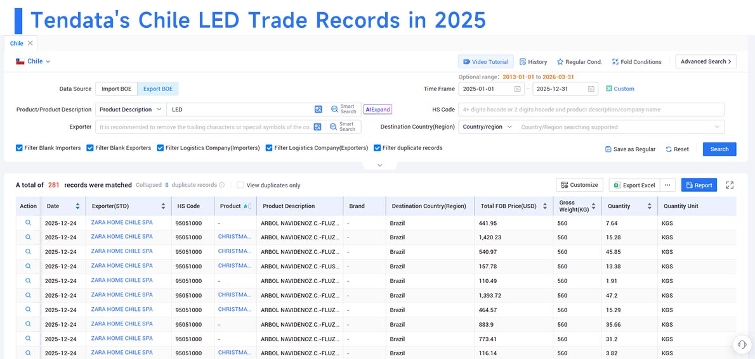Sort by Exporter(STD) column

163,206
